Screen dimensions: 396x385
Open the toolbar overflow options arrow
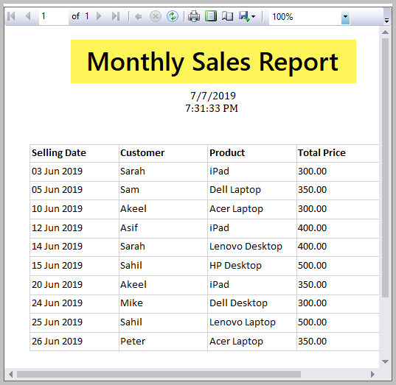(x=386, y=20)
